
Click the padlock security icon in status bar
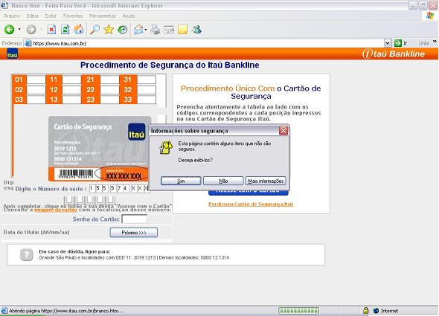(x=365, y=310)
